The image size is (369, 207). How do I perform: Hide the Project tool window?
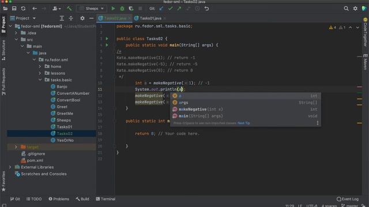click(x=91, y=18)
